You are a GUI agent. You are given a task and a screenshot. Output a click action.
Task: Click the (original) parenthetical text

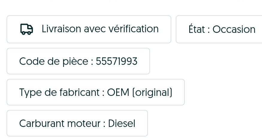[x=152, y=93]
